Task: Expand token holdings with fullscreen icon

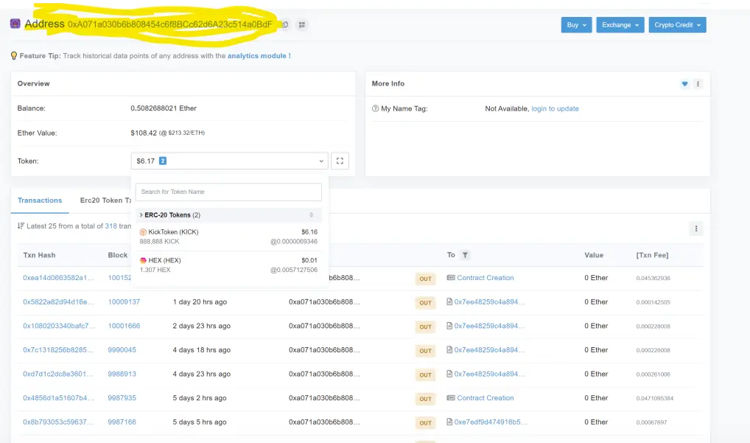Action: tap(340, 161)
